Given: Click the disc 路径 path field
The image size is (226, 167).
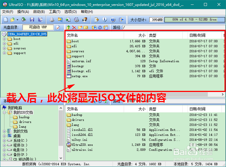Looking at the screenshot, I should pos(174,28).
